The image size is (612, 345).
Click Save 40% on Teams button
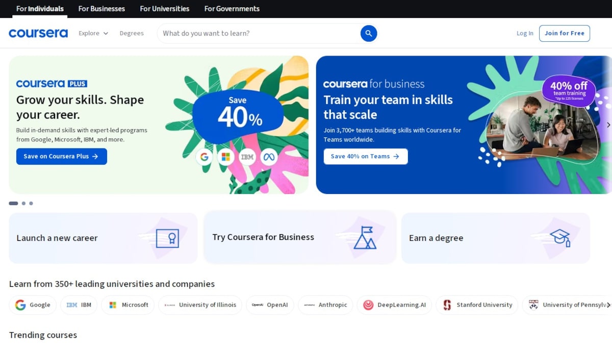(x=366, y=156)
